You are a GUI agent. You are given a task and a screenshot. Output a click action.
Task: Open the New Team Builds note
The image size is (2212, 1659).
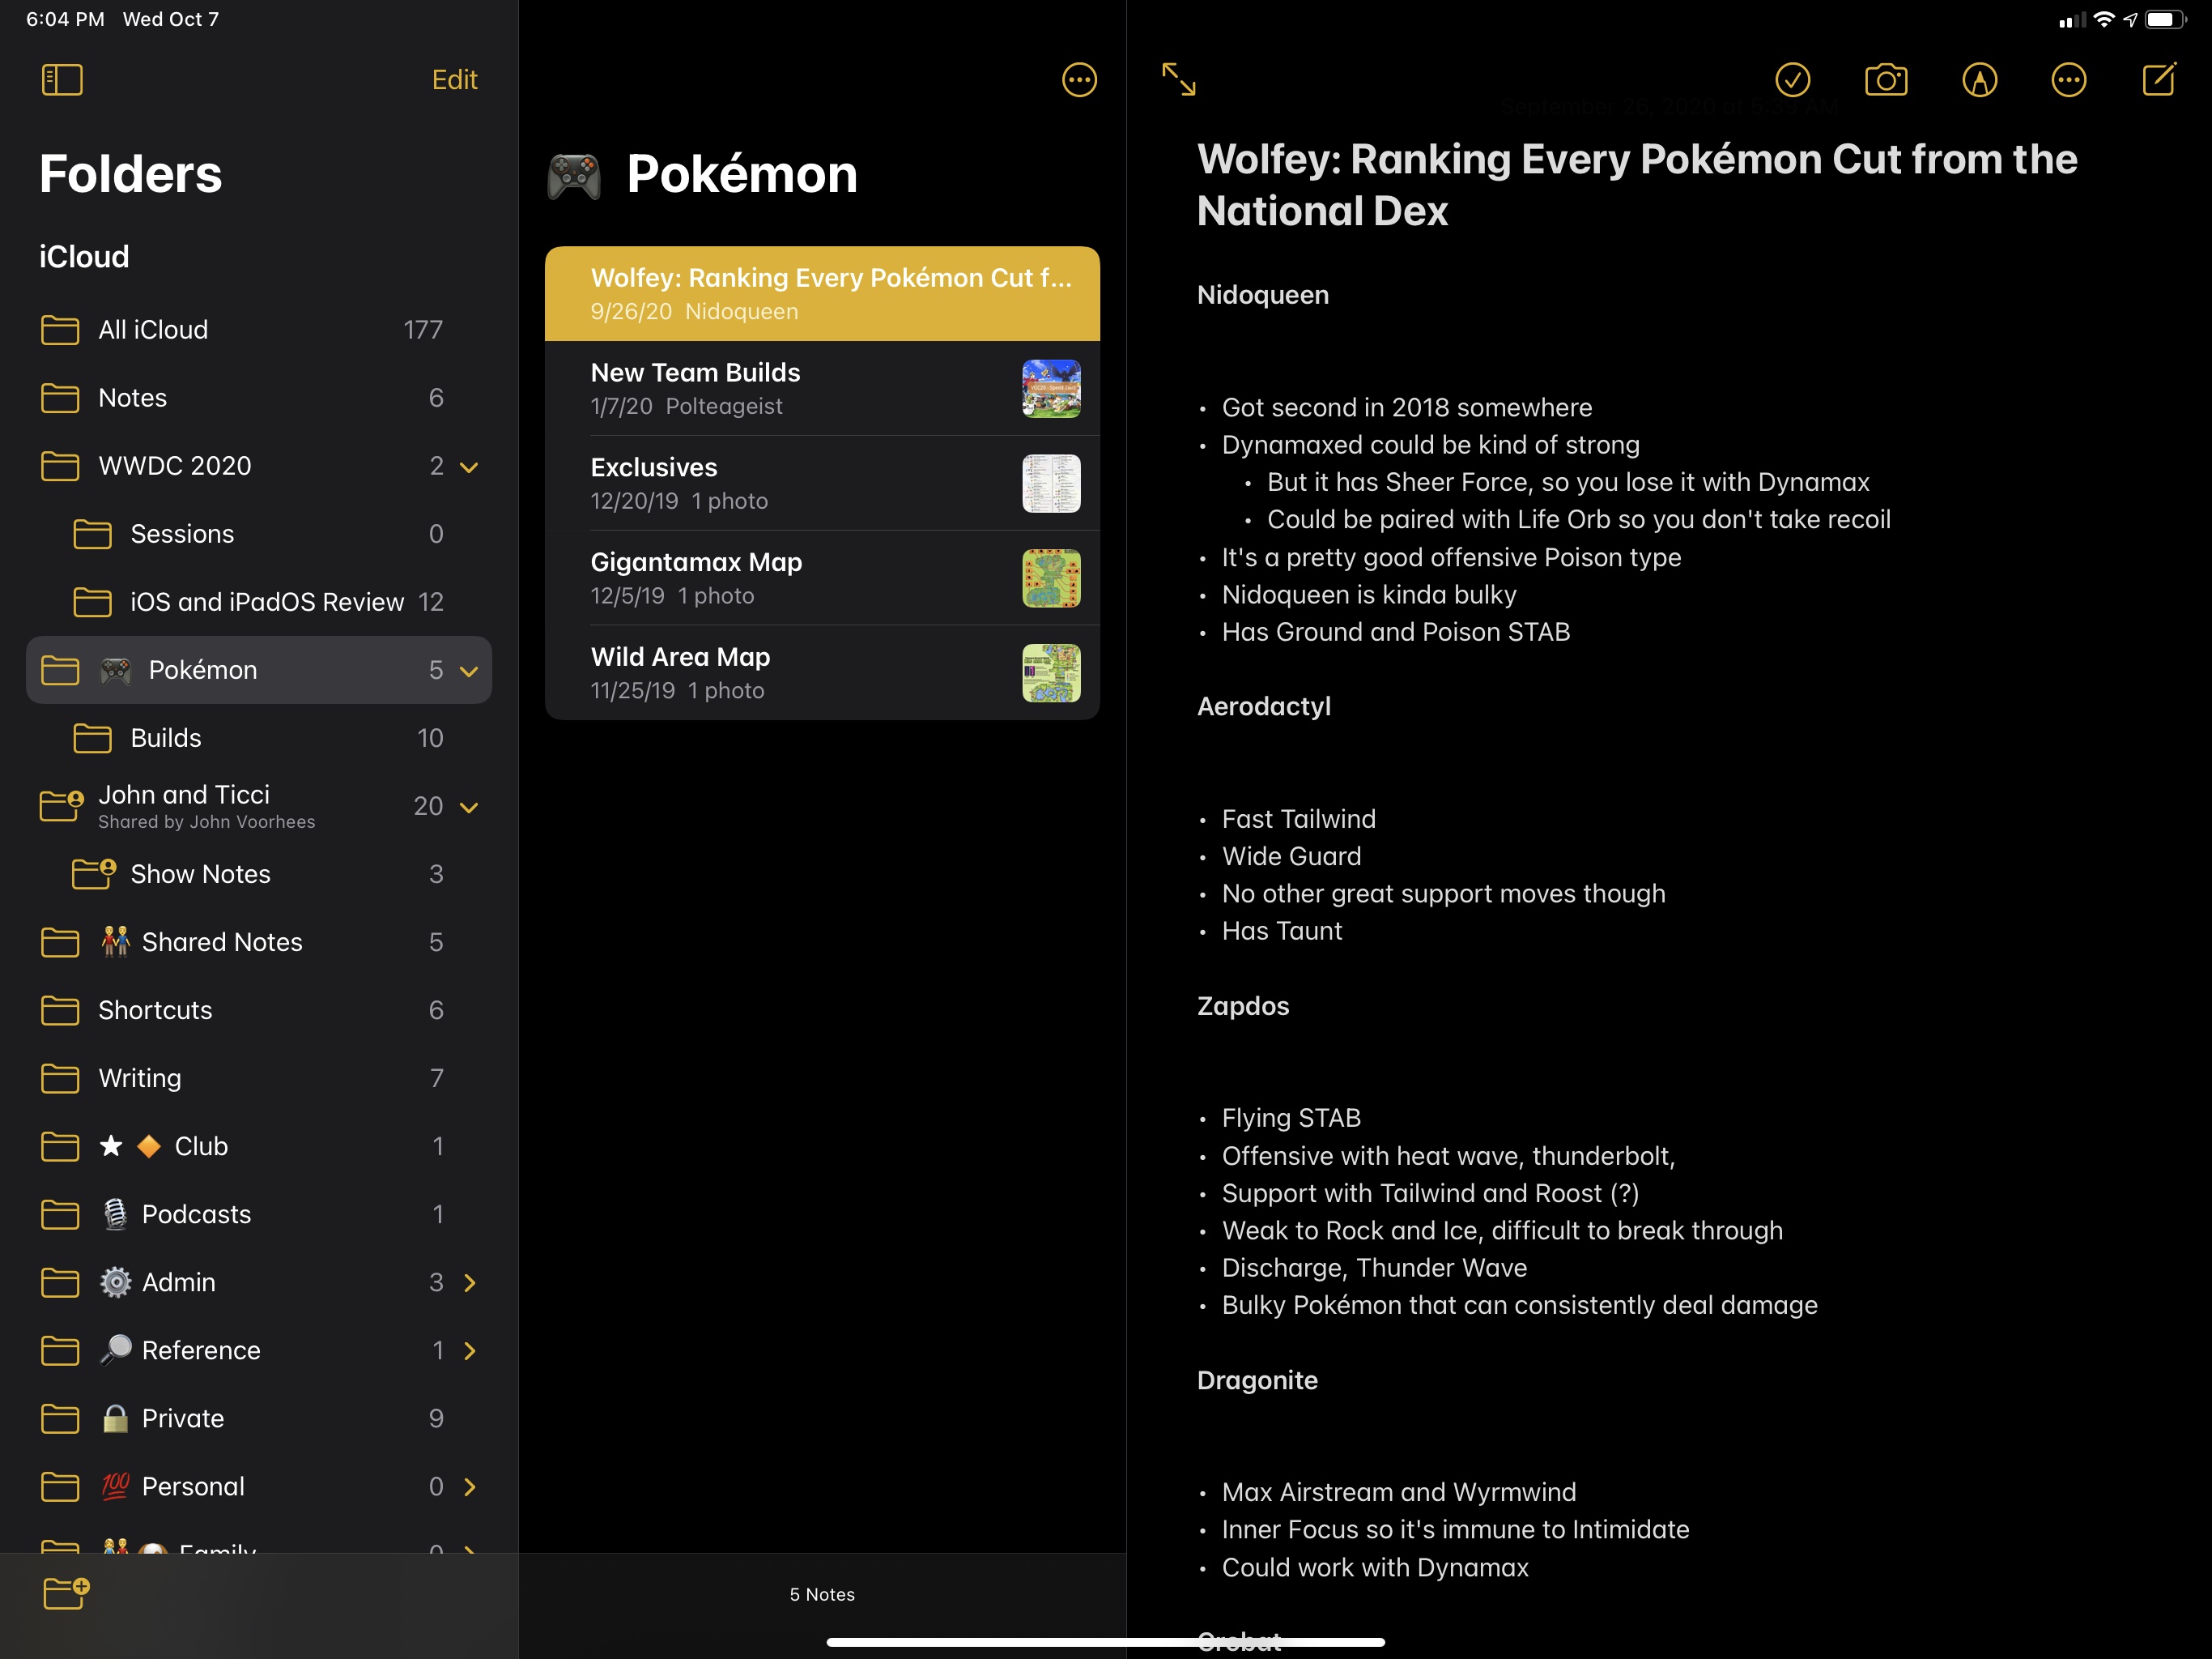point(822,388)
